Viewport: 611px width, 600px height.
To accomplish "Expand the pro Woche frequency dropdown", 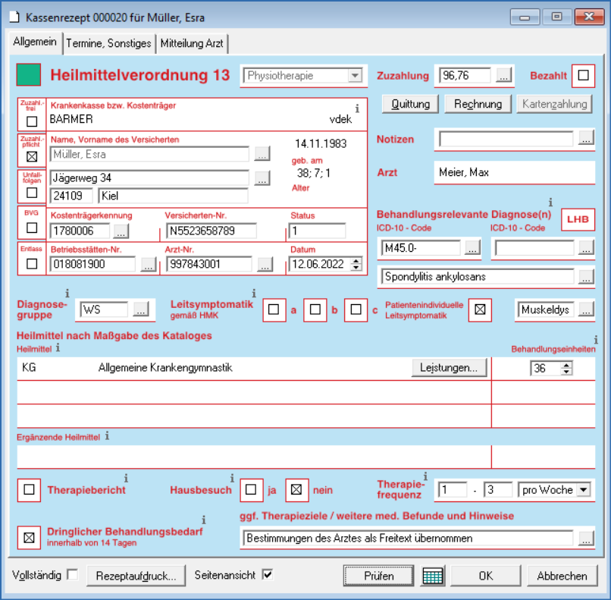I will click(582, 490).
